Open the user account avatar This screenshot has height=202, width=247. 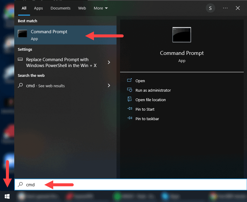pyautogui.click(x=210, y=8)
